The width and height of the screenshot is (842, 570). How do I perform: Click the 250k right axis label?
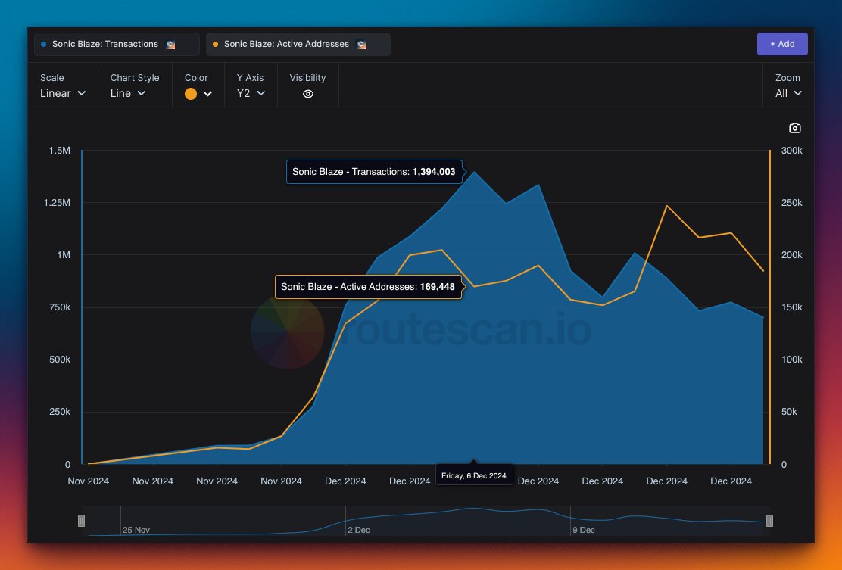pyautogui.click(x=791, y=203)
